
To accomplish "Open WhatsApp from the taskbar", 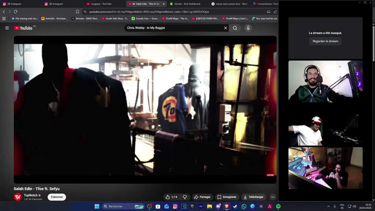I will pyautogui.click(x=244, y=206).
